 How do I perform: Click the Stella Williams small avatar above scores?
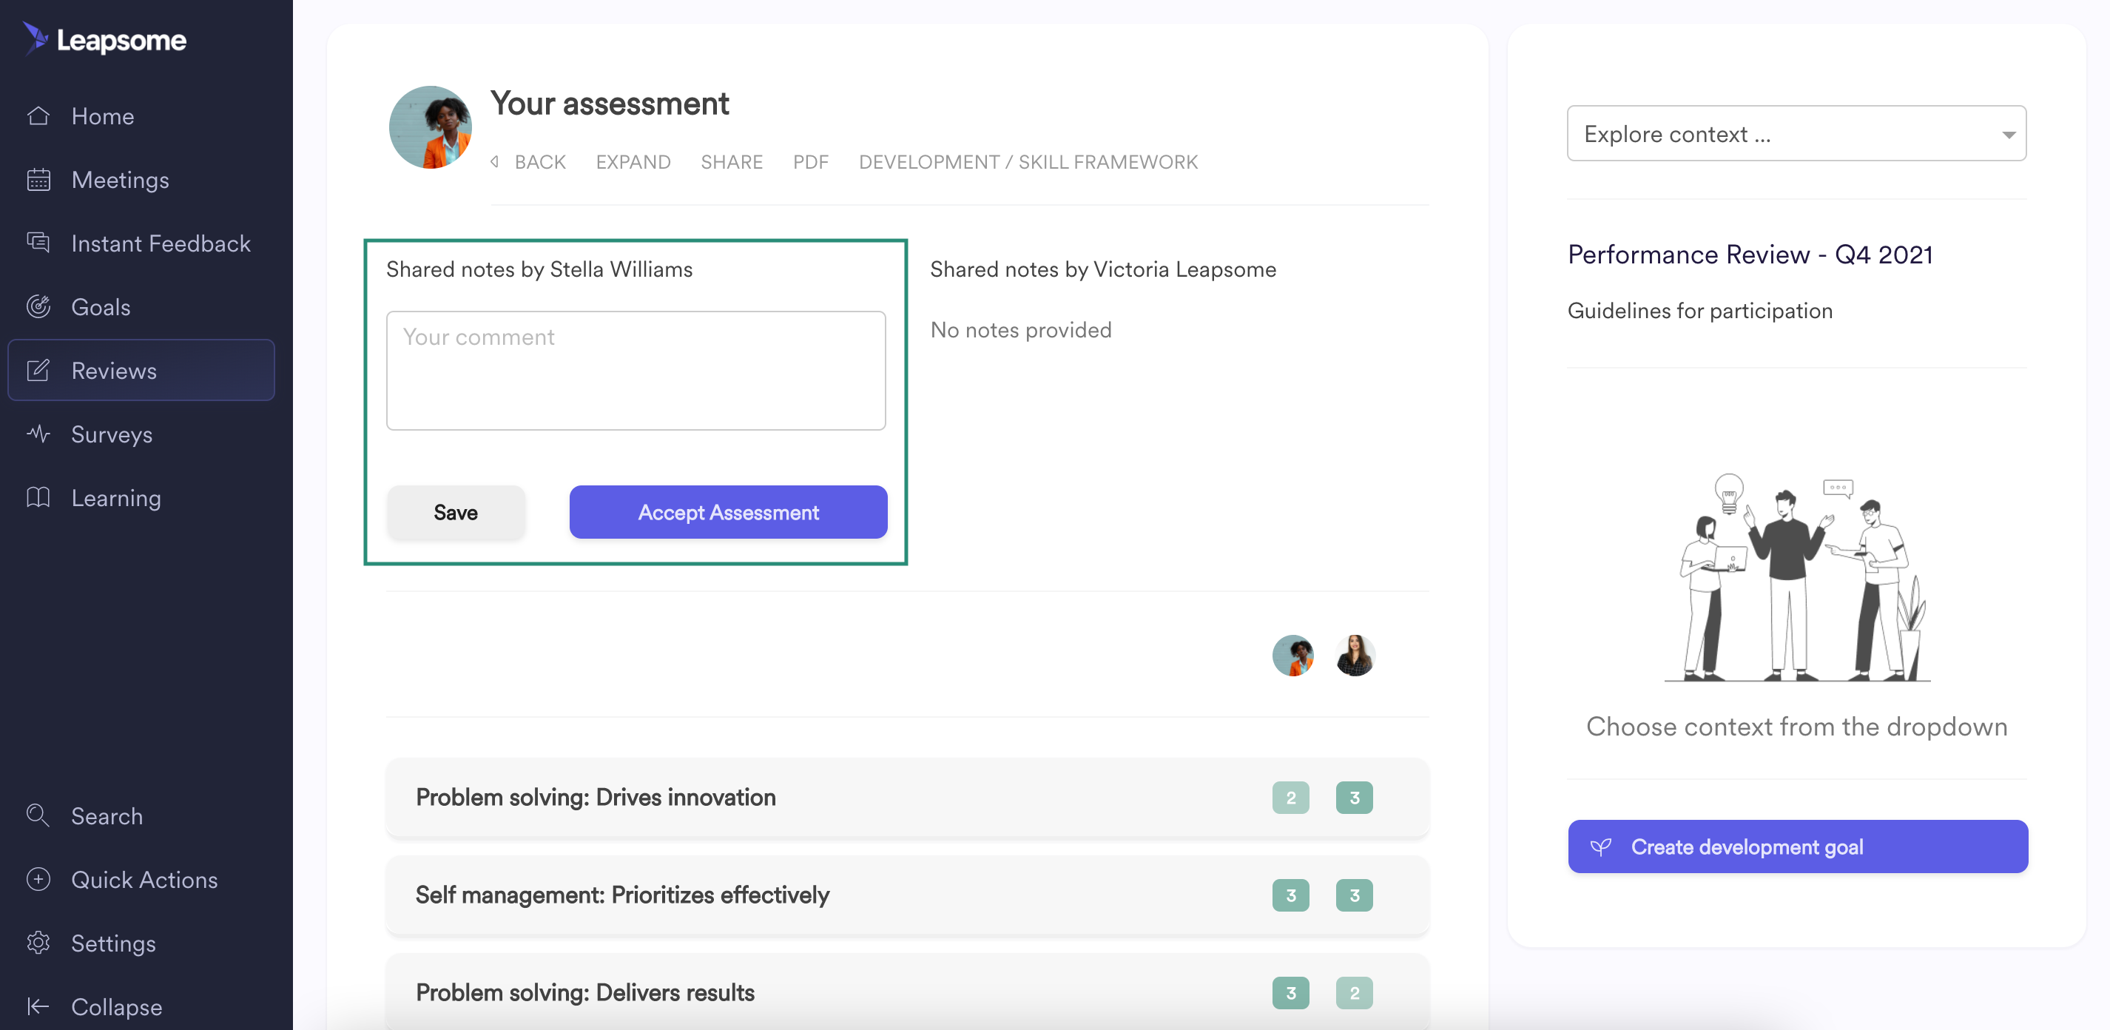(1292, 656)
